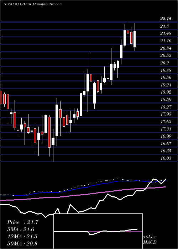Click the 20.52 price axis label
The height and width of the screenshot is (249, 178).
click(166, 55)
